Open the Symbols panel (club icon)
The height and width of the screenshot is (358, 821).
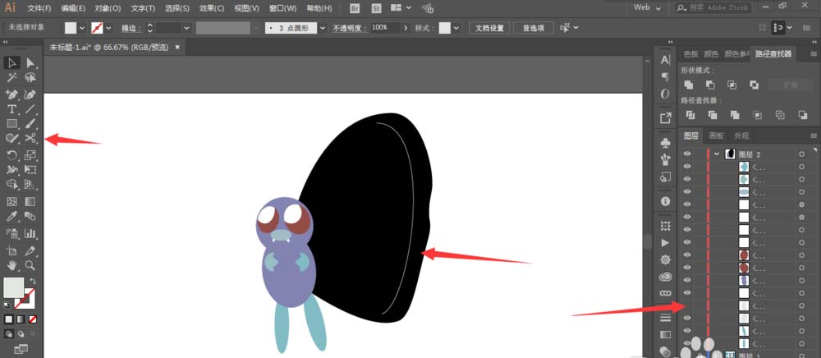pyautogui.click(x=666, y=142)
